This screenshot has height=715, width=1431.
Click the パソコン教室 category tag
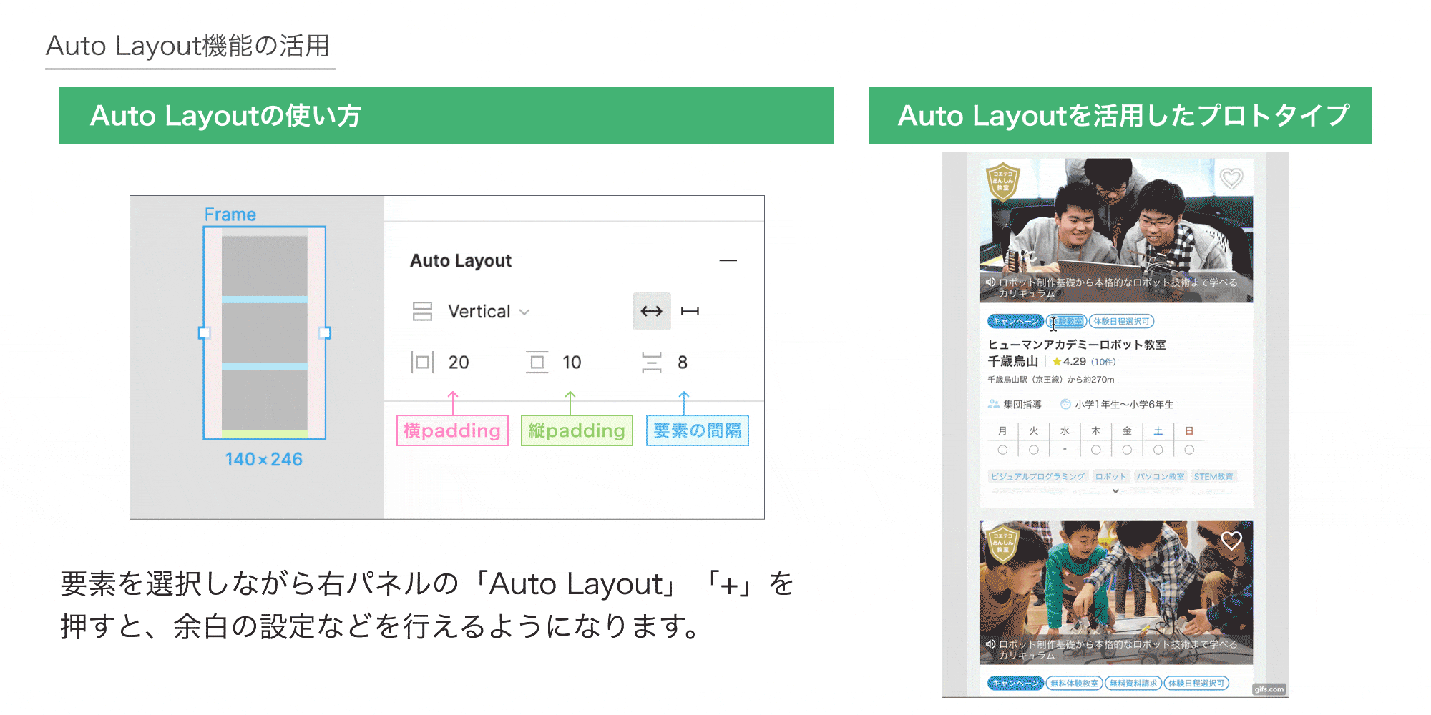tap(1160, 477)
